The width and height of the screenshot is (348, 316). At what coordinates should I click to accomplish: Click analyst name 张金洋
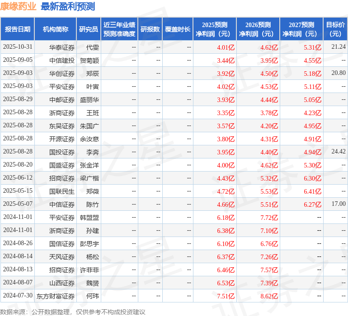point(89,165)
